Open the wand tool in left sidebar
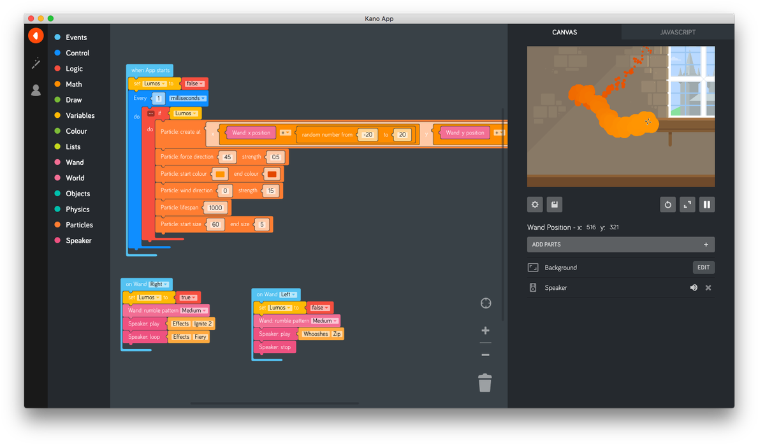 click(x=36, y=63)
